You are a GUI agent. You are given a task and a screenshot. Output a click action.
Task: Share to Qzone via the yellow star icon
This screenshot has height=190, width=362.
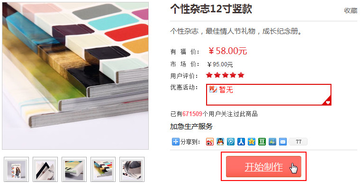(x=252, y=142)
